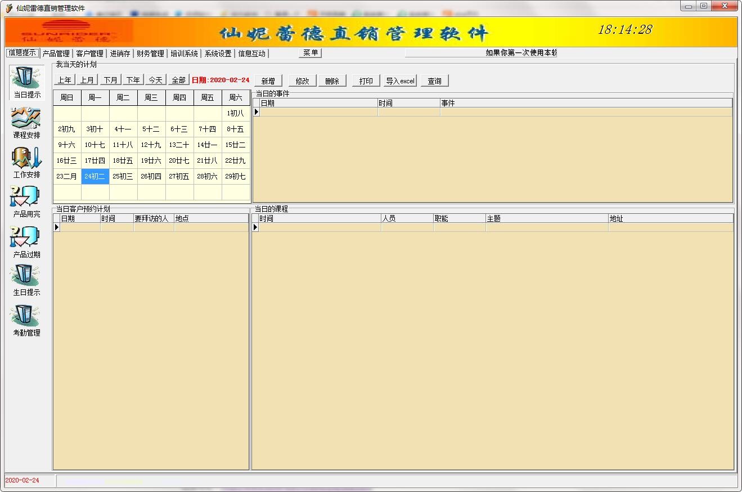The height and width of the screenshot is (492, 742).
Task: Switch to the 产品管理 tab
Action: [x=56, y=53]
